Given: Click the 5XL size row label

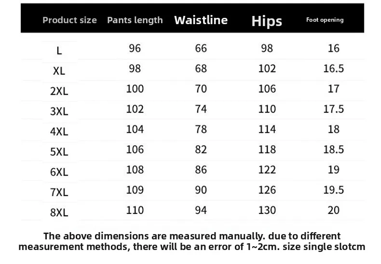Looking at the screenshot, I should 59,152.
